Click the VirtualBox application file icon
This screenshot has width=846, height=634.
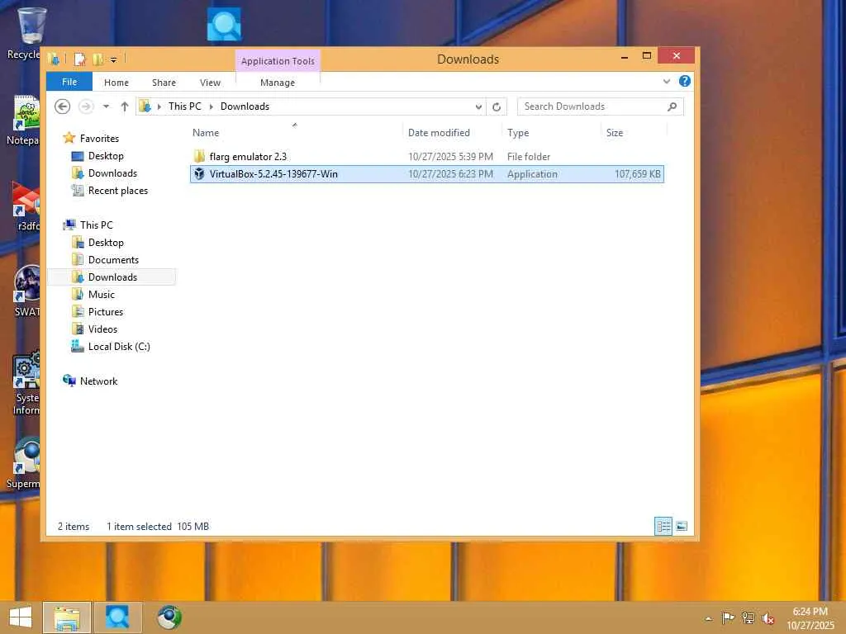(199, 173)
